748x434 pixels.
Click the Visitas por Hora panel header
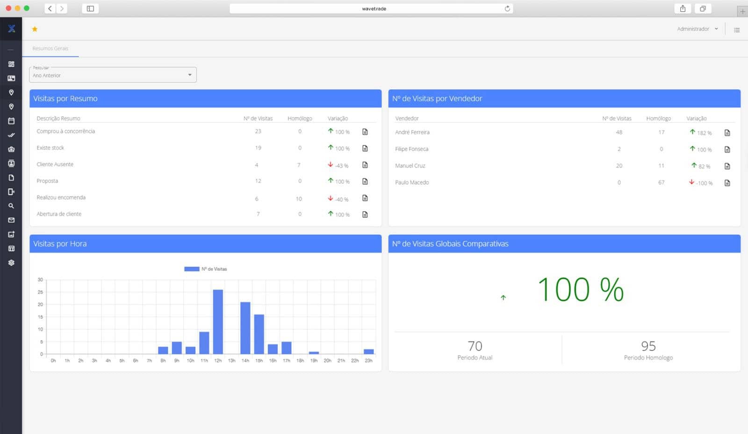tap(205, 244)
